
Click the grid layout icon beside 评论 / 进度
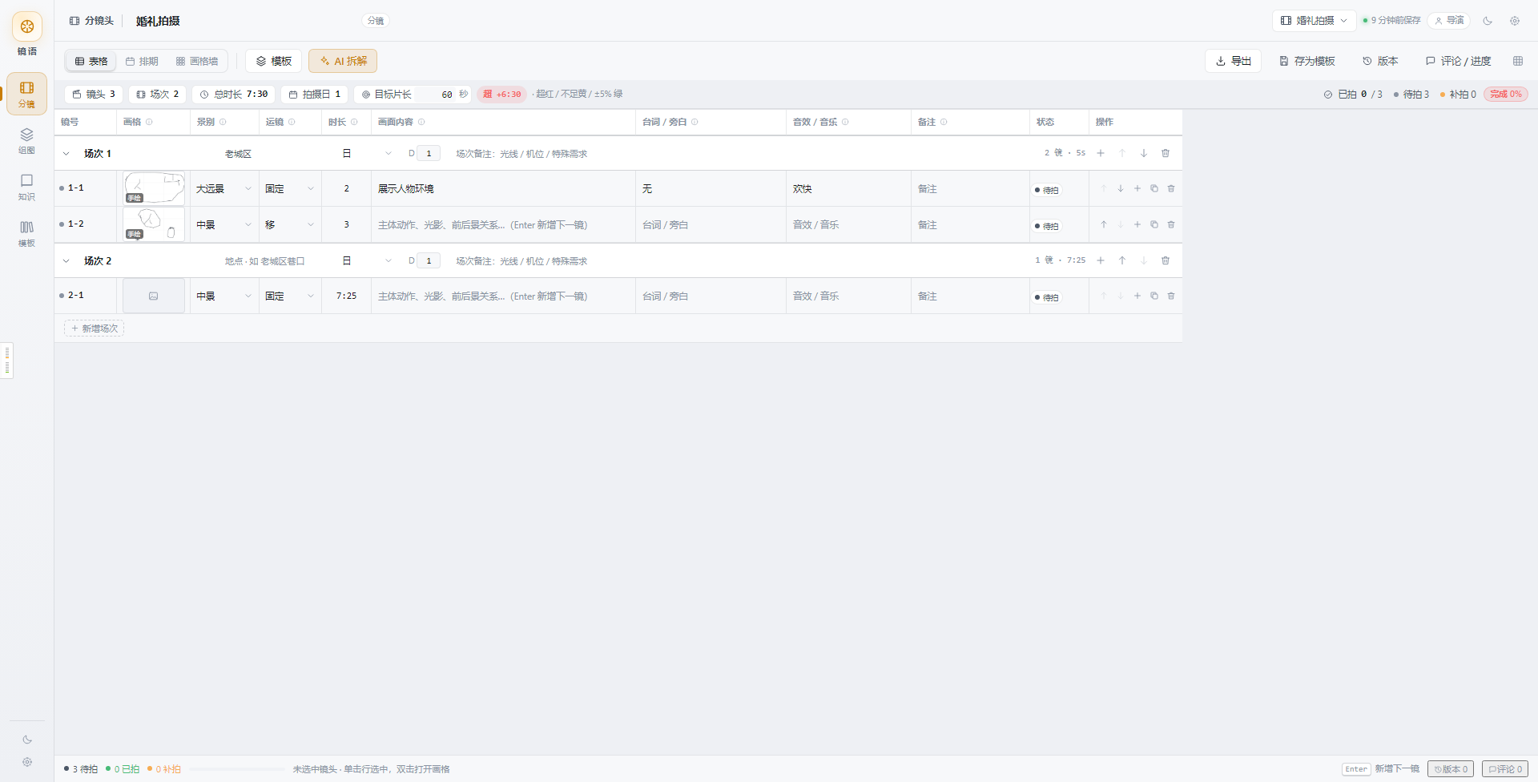click(x=1518, y=61)
